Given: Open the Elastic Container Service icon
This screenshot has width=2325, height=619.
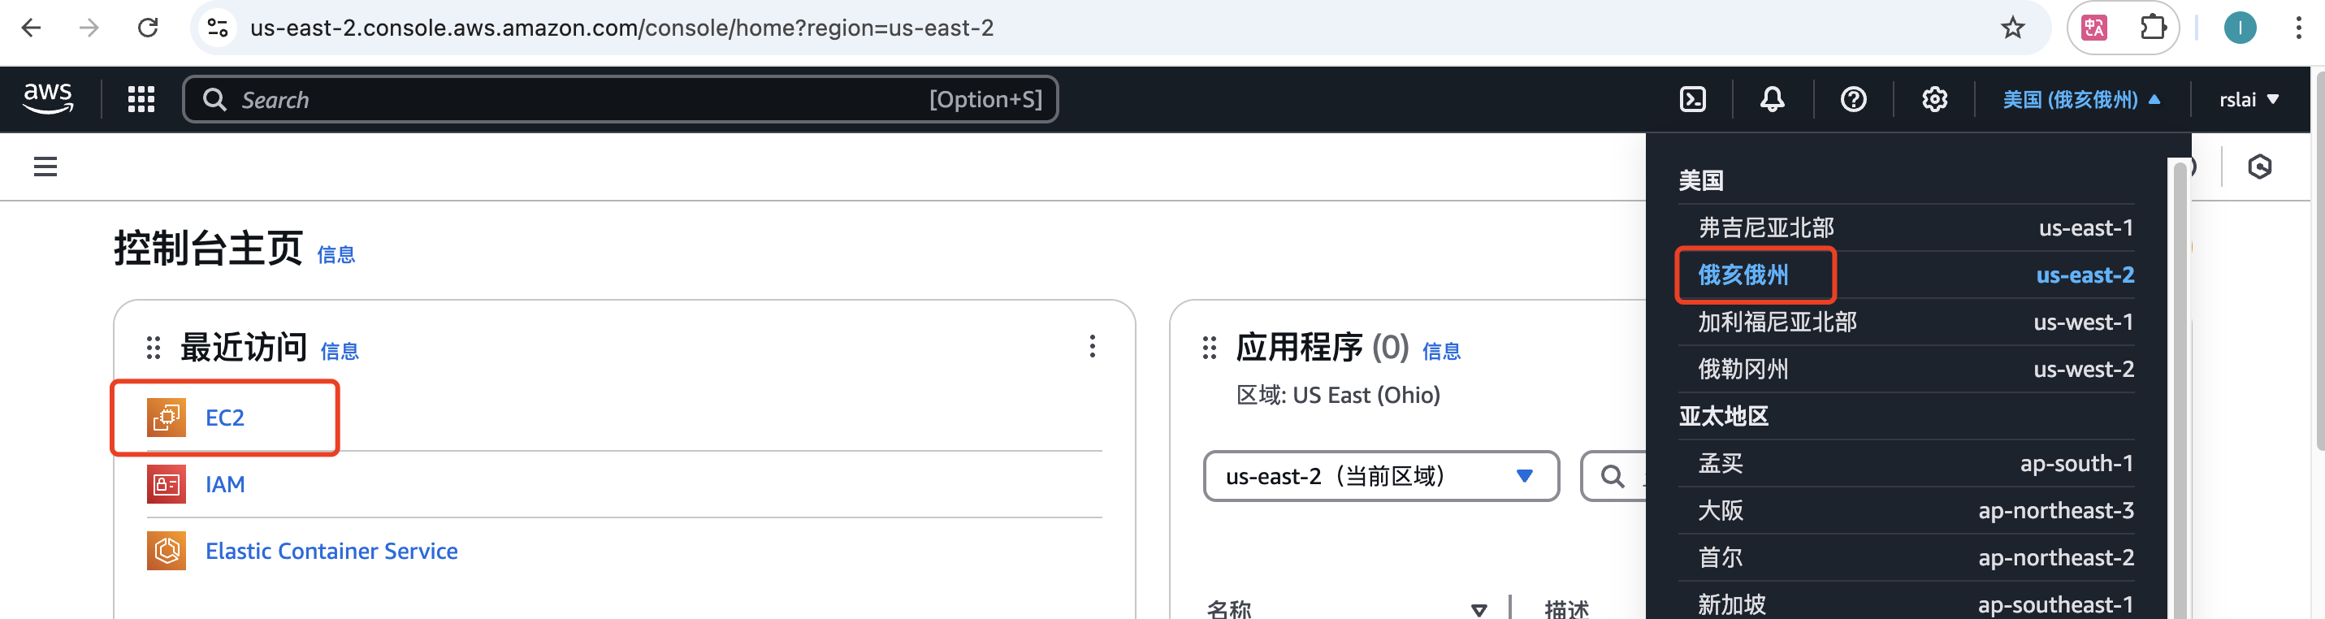Looking at the screenshot, I should coord(166,551).
